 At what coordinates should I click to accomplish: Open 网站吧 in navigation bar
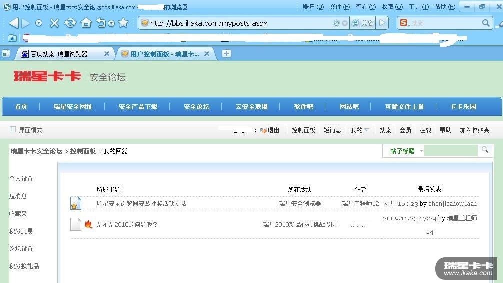point(349,107)
